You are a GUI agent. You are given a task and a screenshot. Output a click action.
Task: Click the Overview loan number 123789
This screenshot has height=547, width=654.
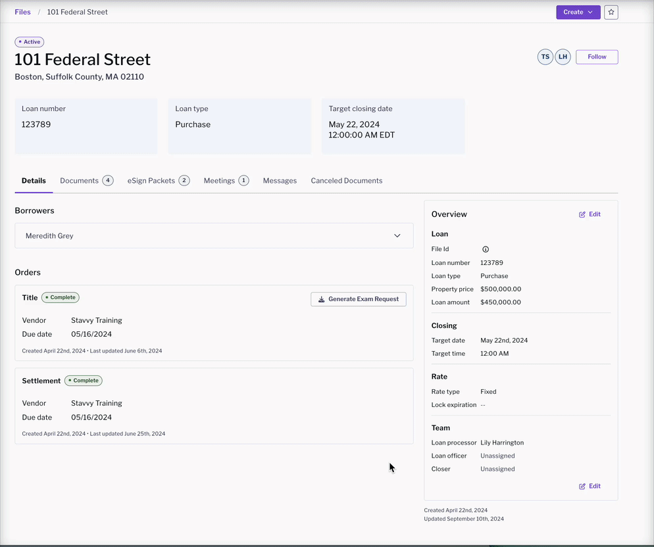pos(491,263)
